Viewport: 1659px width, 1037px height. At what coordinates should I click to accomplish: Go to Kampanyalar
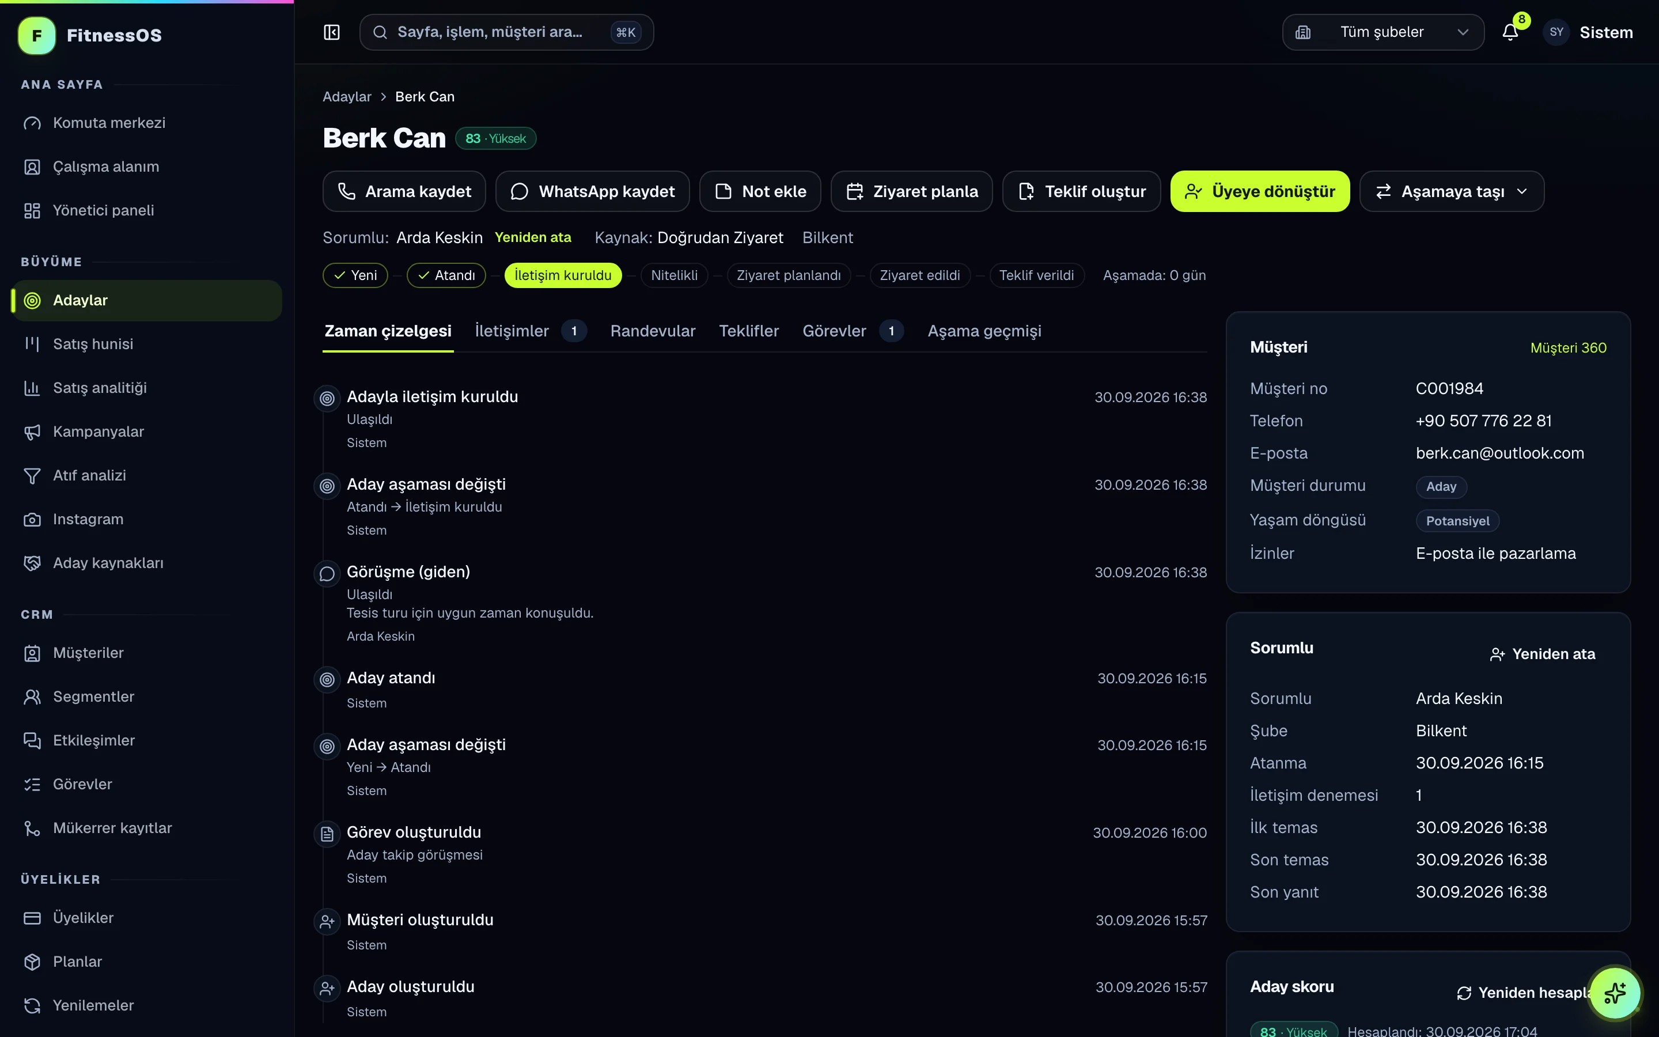[147, 432]
